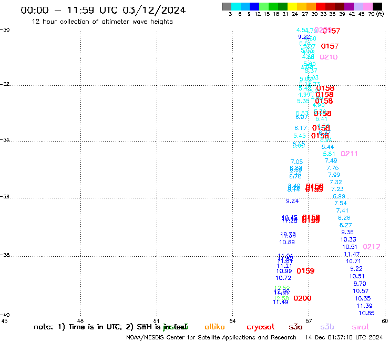The height and width of the screenshot is (342, 389).
Task: Click the pink '0210' time label
Action: pos(329,57)
